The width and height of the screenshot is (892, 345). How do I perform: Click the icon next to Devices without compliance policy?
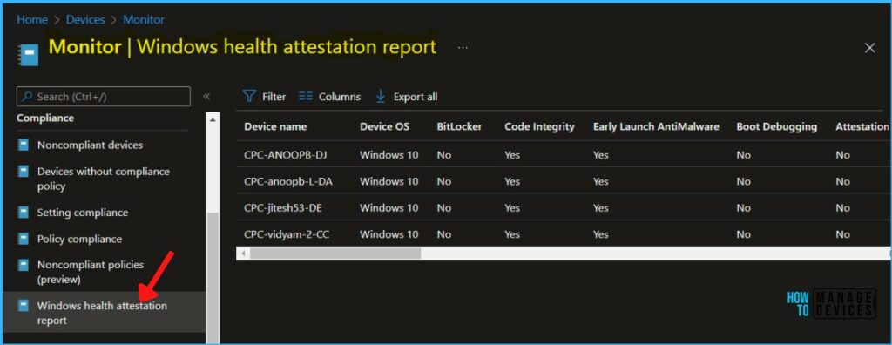[x=24, y=172]
